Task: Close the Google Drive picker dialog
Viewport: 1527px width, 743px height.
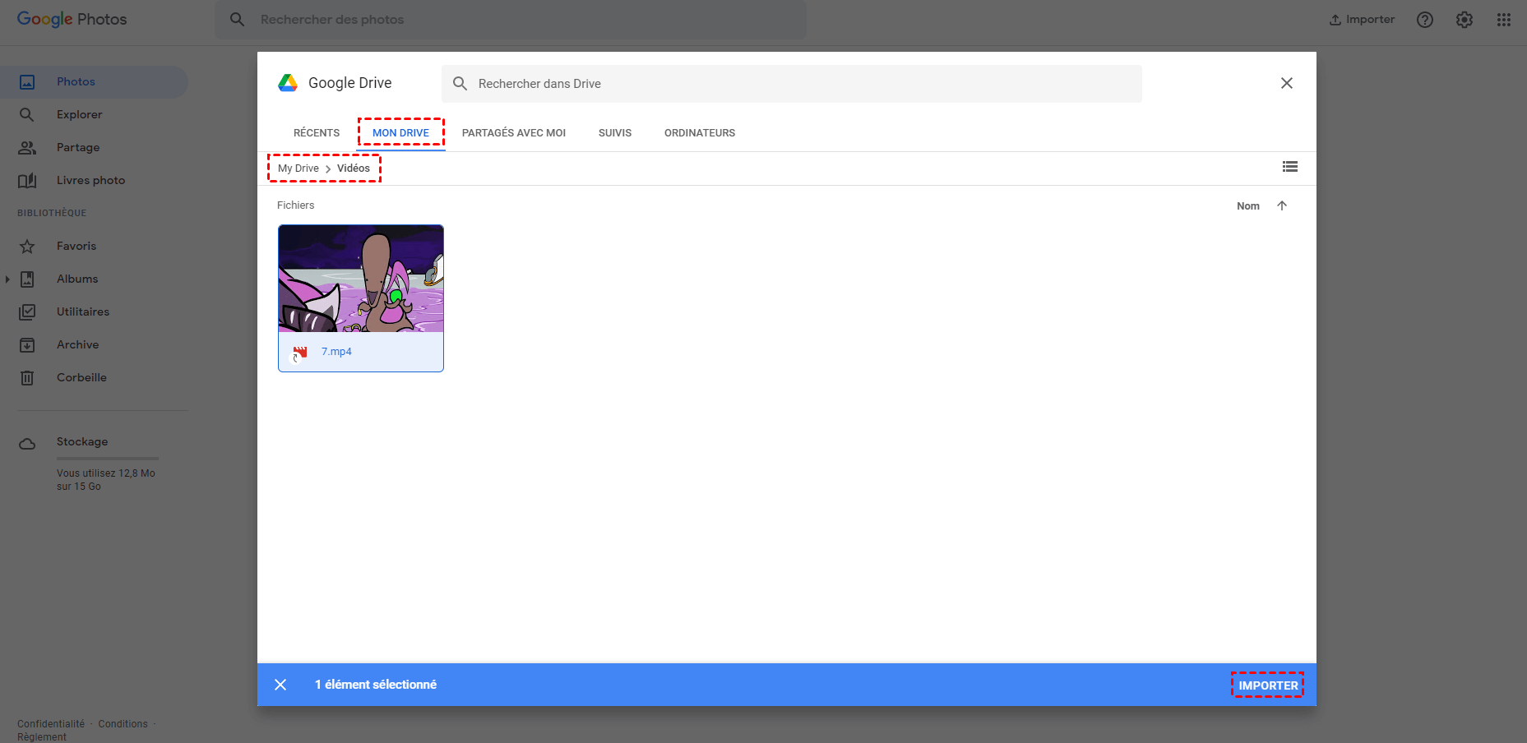Action: coord(1287,83)
